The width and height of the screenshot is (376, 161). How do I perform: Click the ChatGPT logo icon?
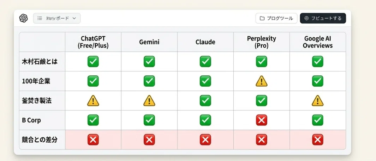24,18
